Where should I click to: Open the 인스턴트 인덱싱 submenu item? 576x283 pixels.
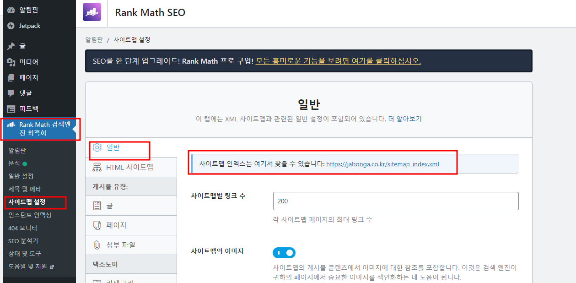pos(30,215)
